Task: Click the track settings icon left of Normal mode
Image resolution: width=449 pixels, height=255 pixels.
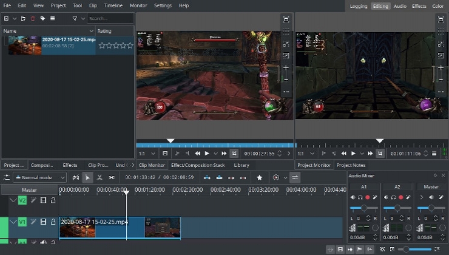Action: click(x=7, y=178)
